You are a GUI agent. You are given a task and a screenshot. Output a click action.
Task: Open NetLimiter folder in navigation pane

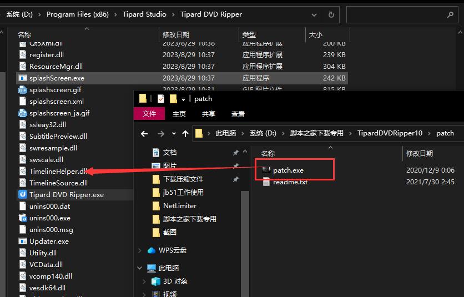click(180, 206)
